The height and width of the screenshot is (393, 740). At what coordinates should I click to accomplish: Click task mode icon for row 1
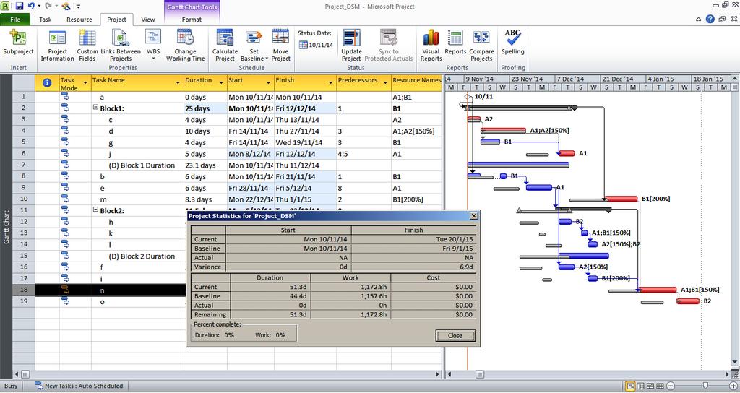click(x=64, y=97)
